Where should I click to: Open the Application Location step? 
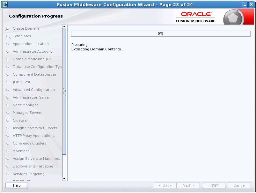click(31, 44)
